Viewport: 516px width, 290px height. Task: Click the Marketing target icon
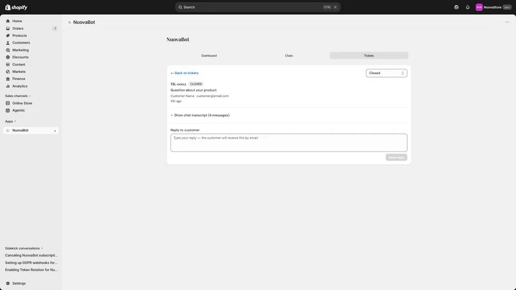point(8,50)
